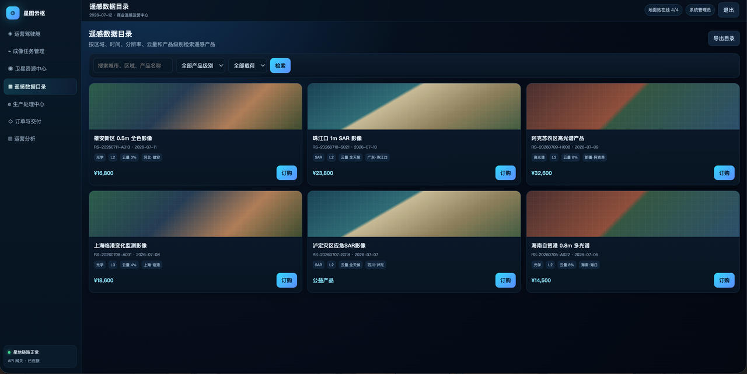The height and width of the screenshot is (374, 747).
Task: Click the ¥32,600 price
Action: coord(542,173)
